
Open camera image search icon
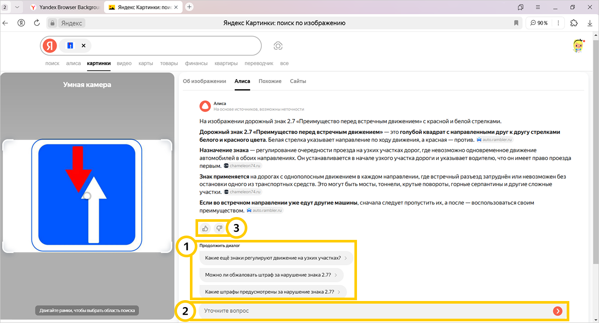[x=278, y=46]
